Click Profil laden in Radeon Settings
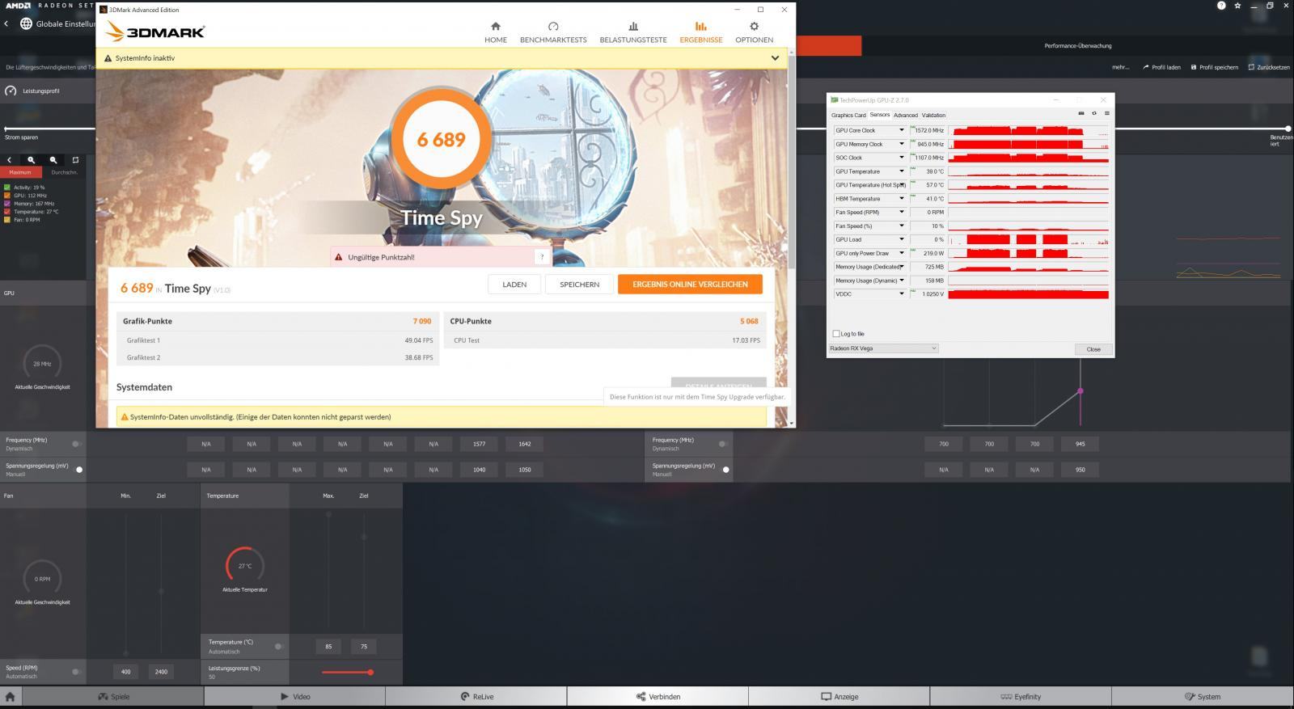This screenshot has height=709, width=1294. click(1161, 67)
